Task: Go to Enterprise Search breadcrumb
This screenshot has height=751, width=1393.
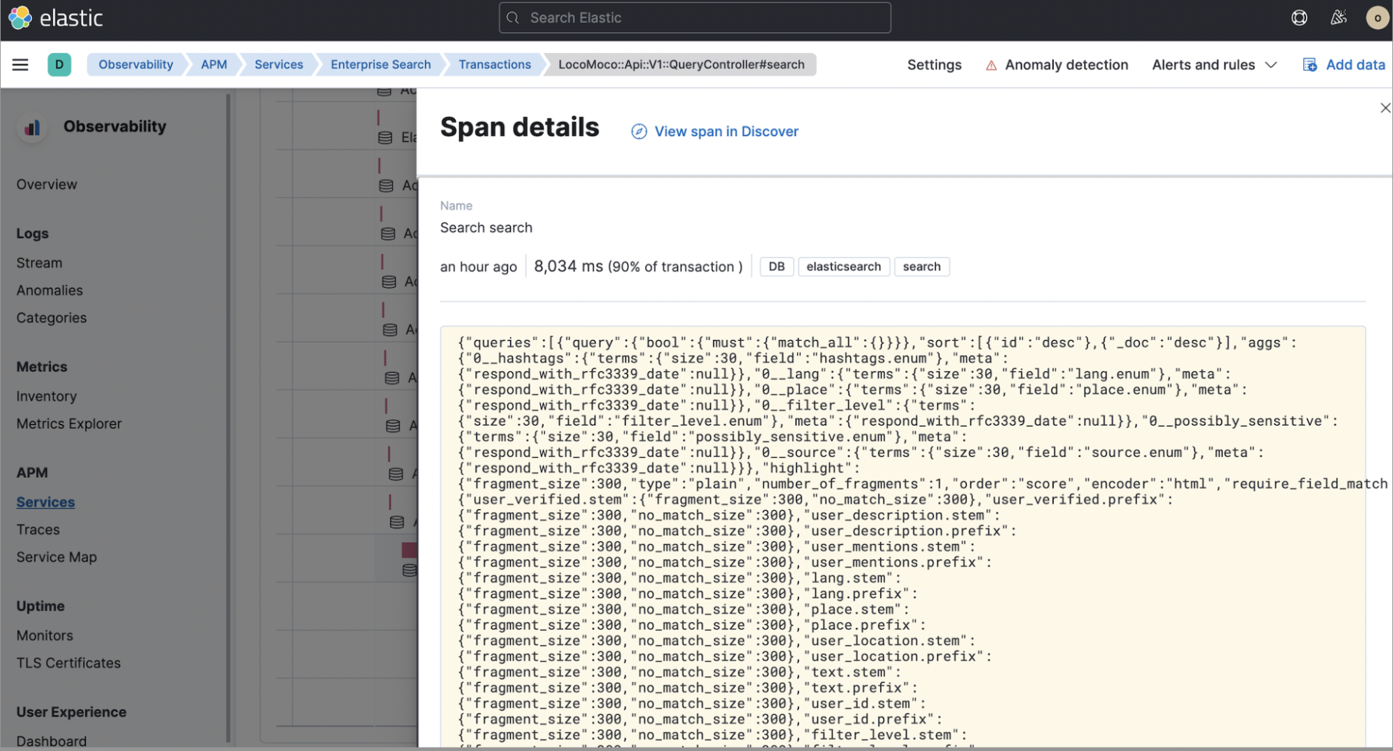Action: coord(380,65)
